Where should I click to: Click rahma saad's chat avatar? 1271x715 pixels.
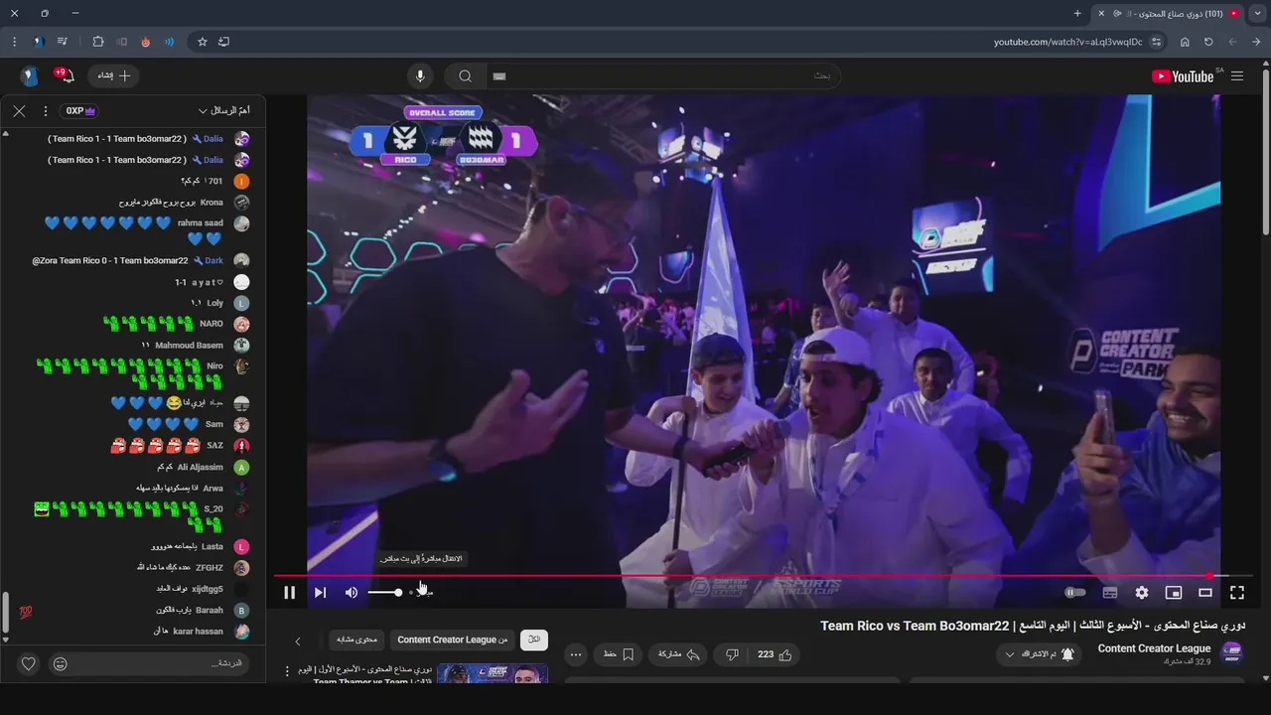(x=241, y=223)
